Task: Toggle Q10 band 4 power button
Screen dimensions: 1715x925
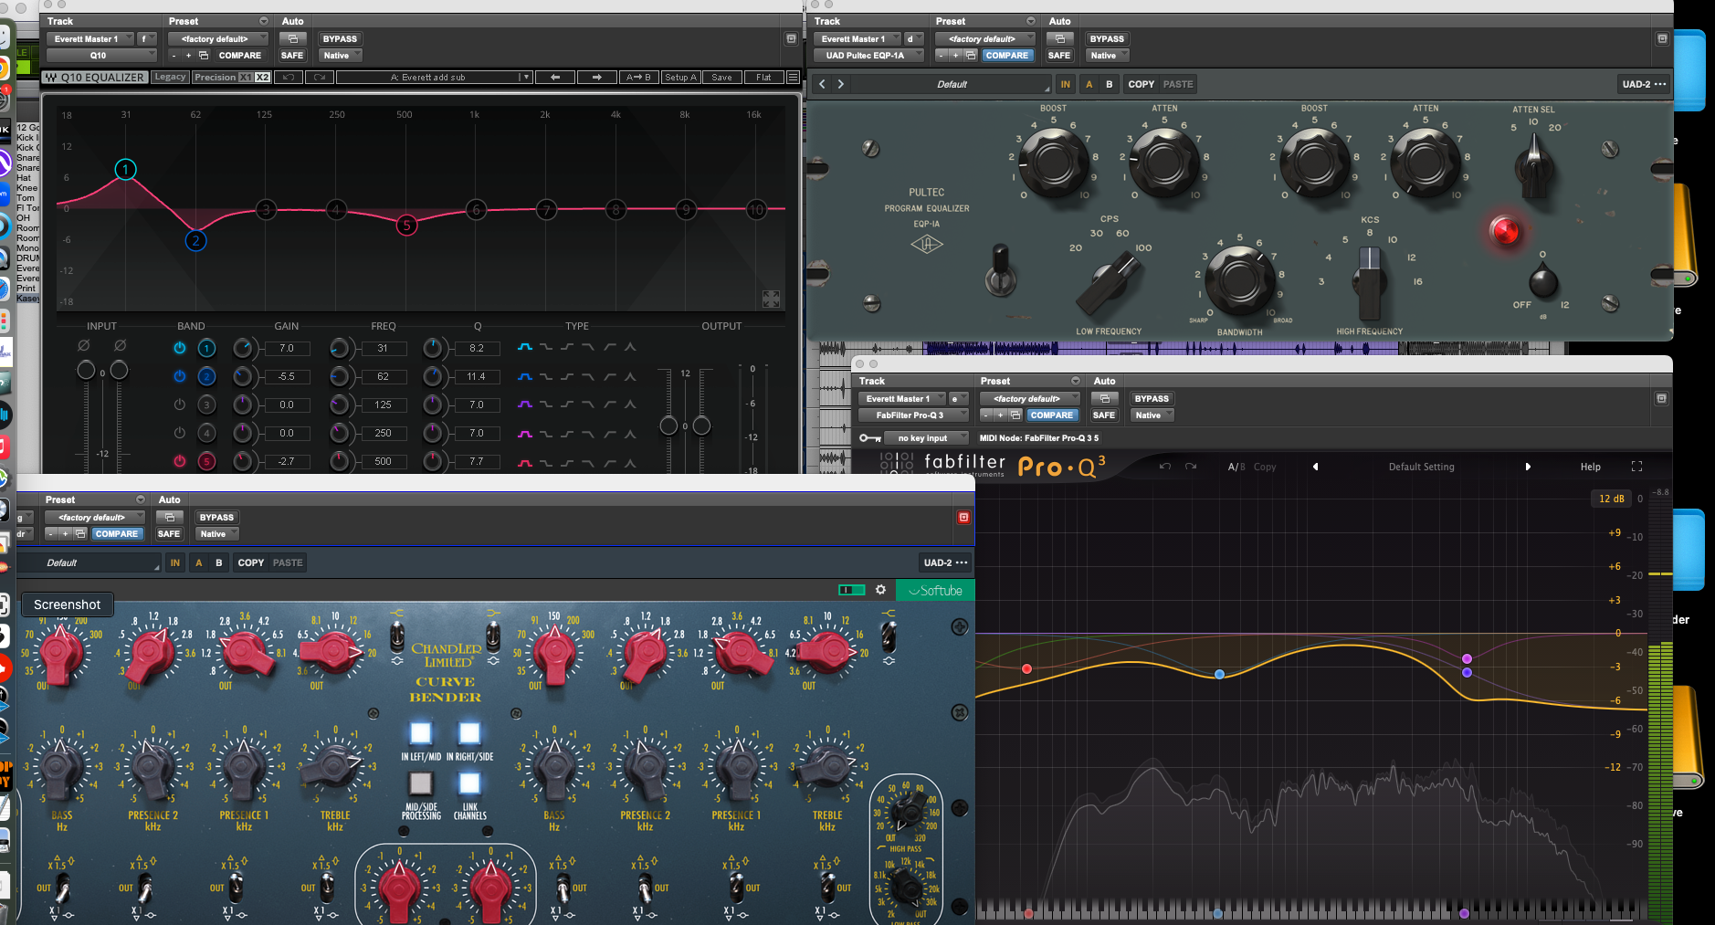Action: coord(180,433)
